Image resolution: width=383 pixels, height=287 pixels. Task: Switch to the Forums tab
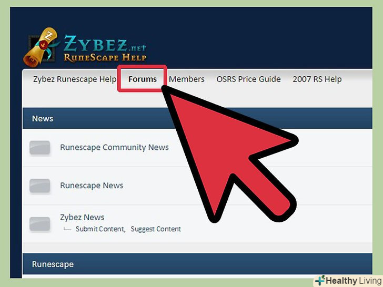point(143,79)
